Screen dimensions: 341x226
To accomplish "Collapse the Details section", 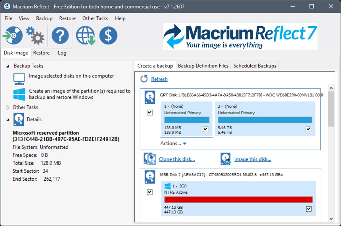I will click(8, 120).
